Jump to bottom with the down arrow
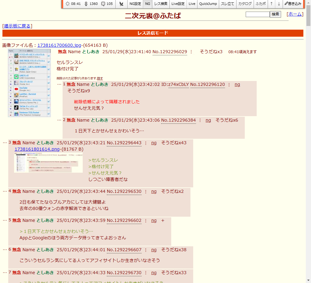This screenshot has height=283, width=311. [279, 4]
